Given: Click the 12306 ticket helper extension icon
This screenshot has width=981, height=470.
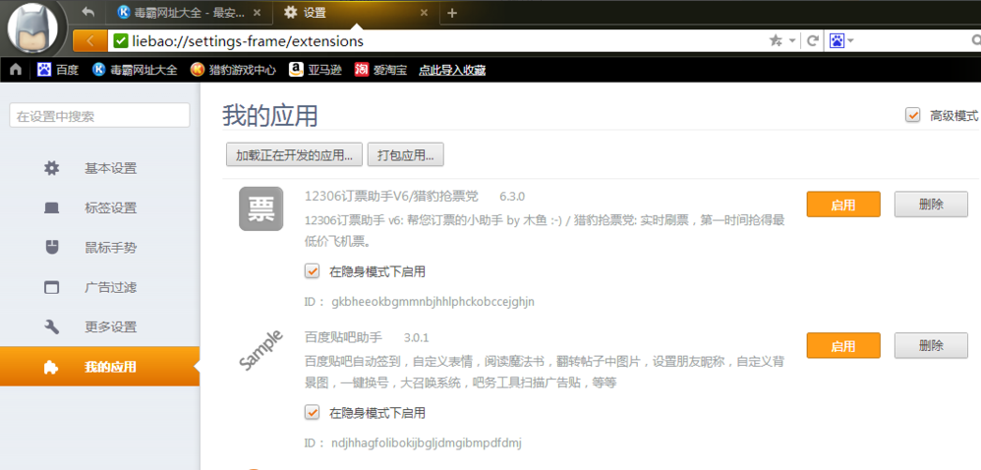Looking at the screenshot, I should point(260,208).
